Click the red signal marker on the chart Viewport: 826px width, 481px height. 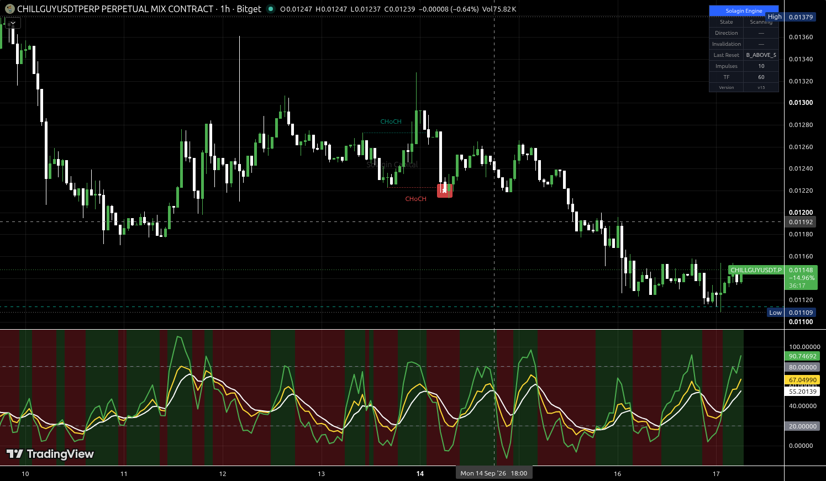pyautogui.click(x=445, y=190)
